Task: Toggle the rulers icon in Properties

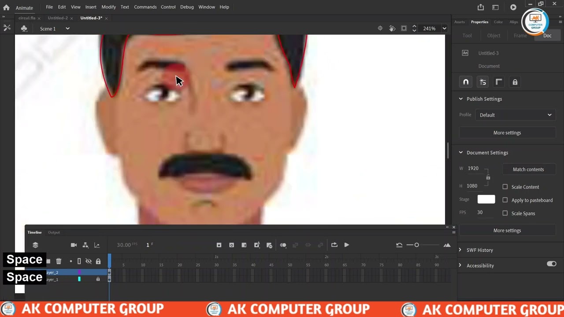Action: click(499, 82)
